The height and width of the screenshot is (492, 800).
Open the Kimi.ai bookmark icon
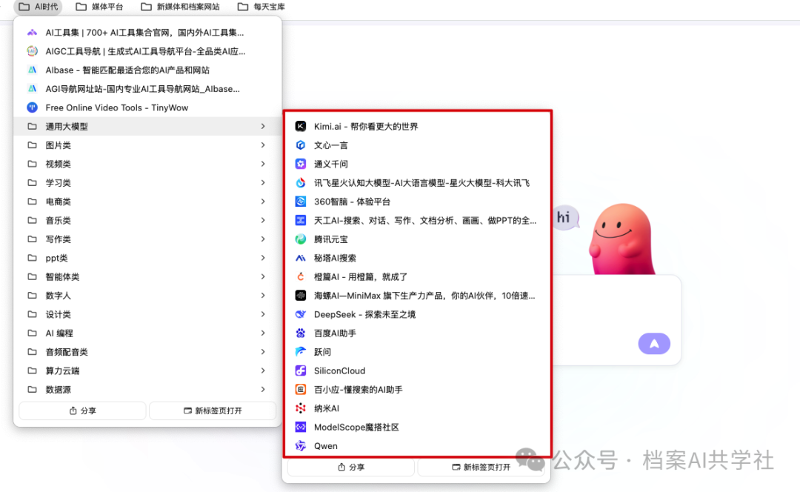tap(301, 127)
